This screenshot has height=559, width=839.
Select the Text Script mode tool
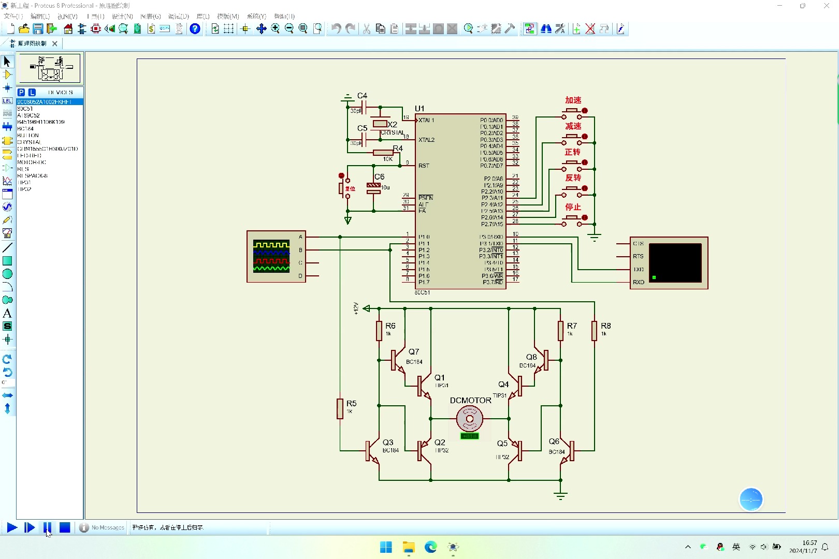click(x=7, y=113)
